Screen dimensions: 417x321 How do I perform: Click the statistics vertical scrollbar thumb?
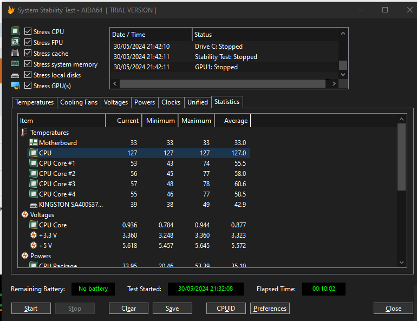click(x=402, y=157)
